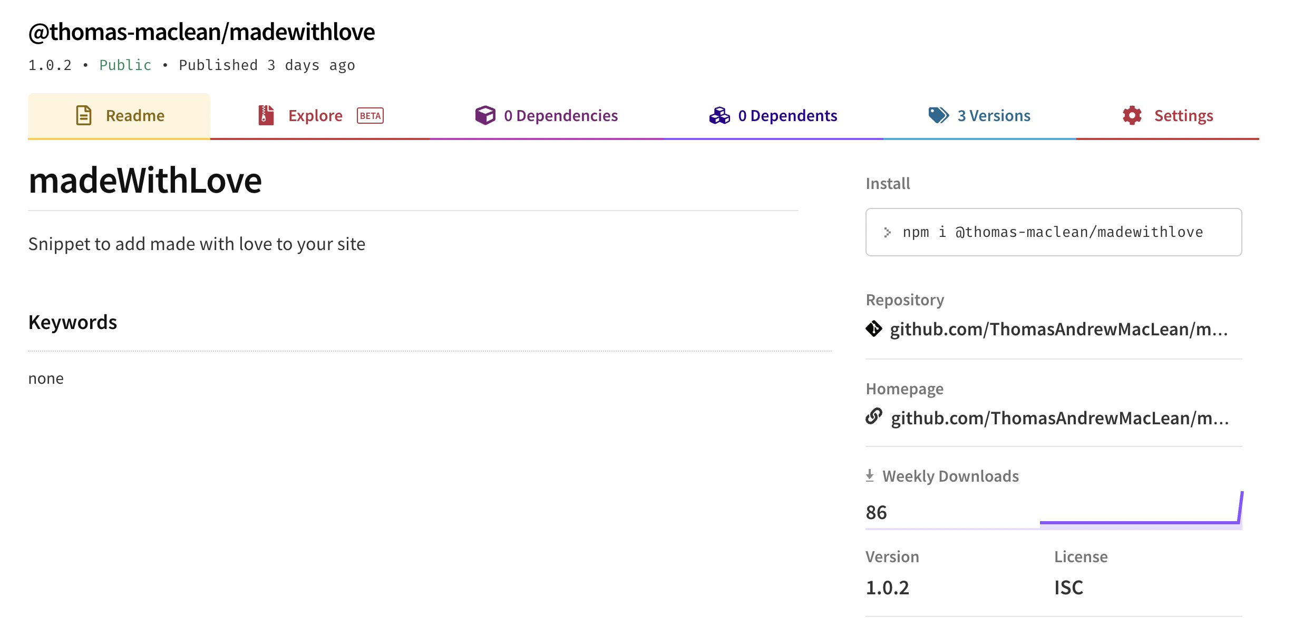Click the install command prompt chevron
Image resolution: width=1303 pixels, height=618 pixels.
(888, 232)
